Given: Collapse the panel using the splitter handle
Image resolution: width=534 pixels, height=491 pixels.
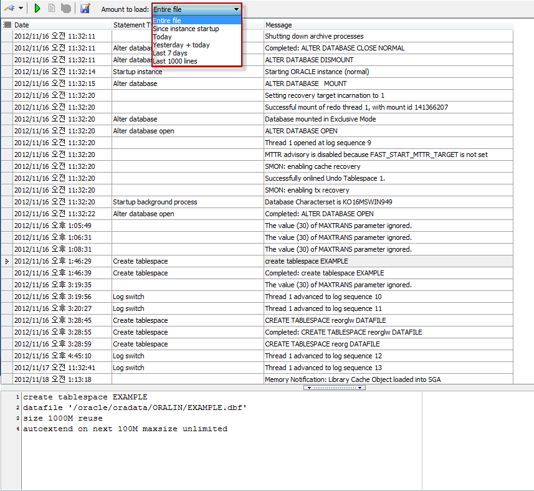Looking at the screenshot, I should point(334,388).
